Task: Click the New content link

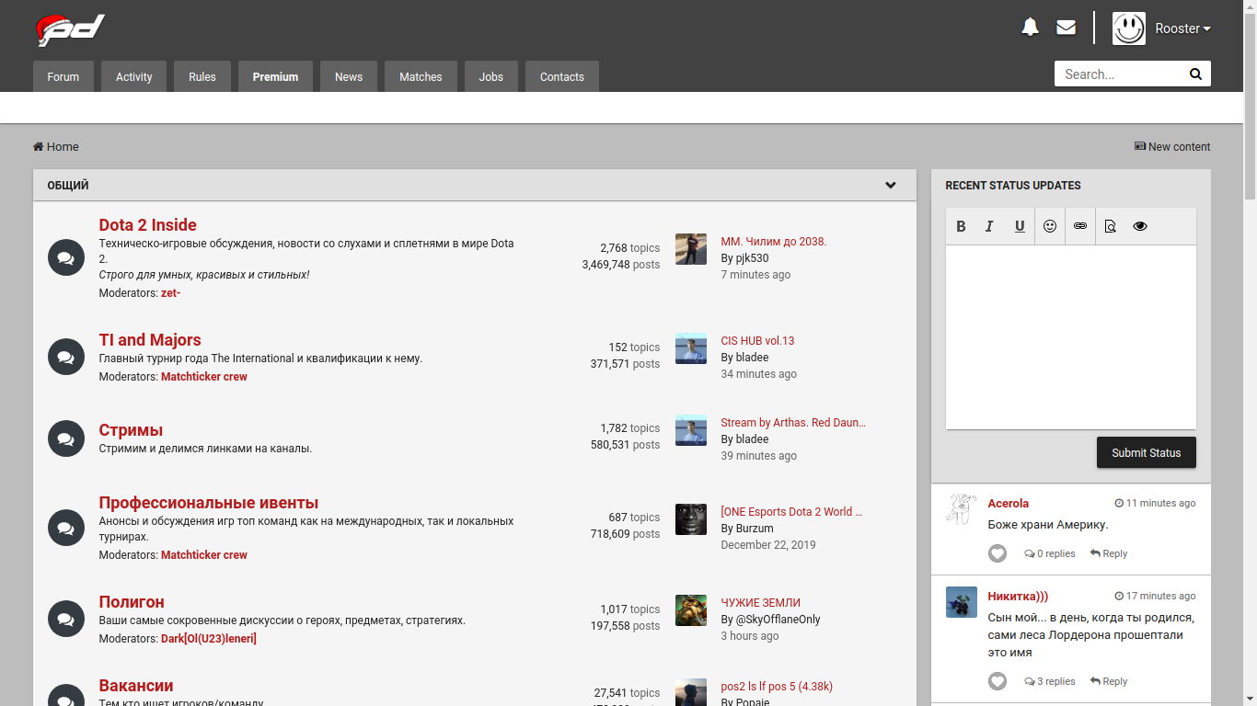Action: (x=1172, y=147)
